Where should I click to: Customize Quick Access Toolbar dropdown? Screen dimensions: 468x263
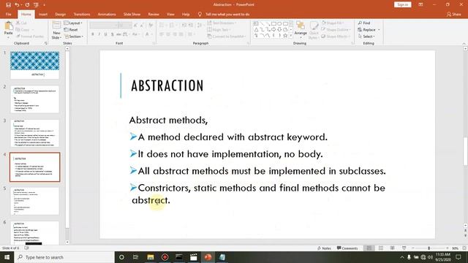coord(44,5)
